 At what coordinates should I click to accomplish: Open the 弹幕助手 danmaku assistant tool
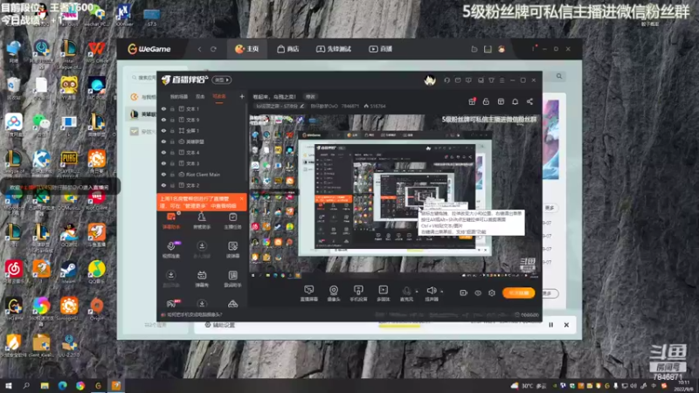tap(171, 221)
